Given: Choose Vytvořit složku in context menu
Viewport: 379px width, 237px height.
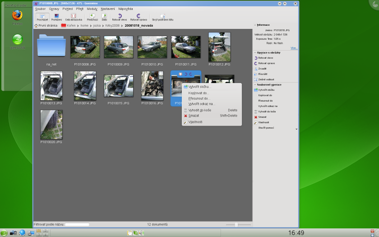Looking at the screenshot, I should tap(212, 87).
